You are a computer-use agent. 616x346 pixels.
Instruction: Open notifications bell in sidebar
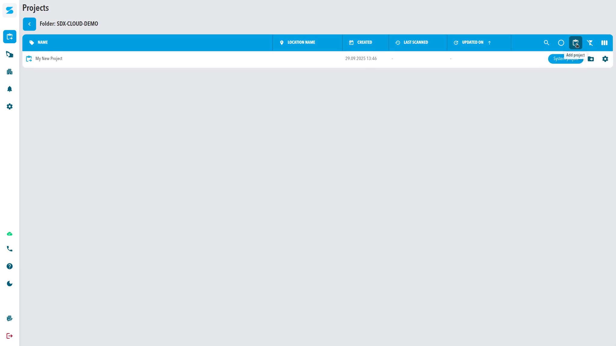click(x=10, y=89)
